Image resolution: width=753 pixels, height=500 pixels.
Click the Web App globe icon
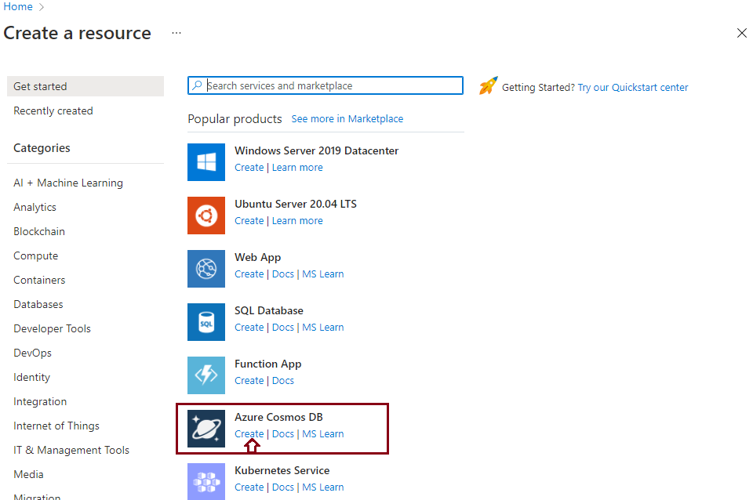[206, 269]
